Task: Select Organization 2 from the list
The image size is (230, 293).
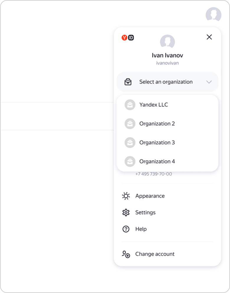Action: [157, 124]
